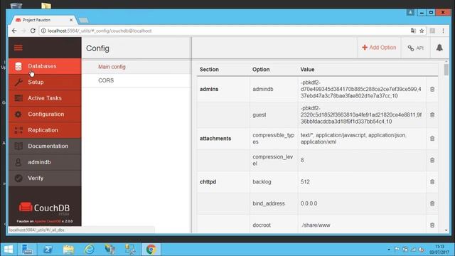The height and width of the screenshot is (256, 455).
Task: Click the docroot value ./share/www
Action: (316, 225)
